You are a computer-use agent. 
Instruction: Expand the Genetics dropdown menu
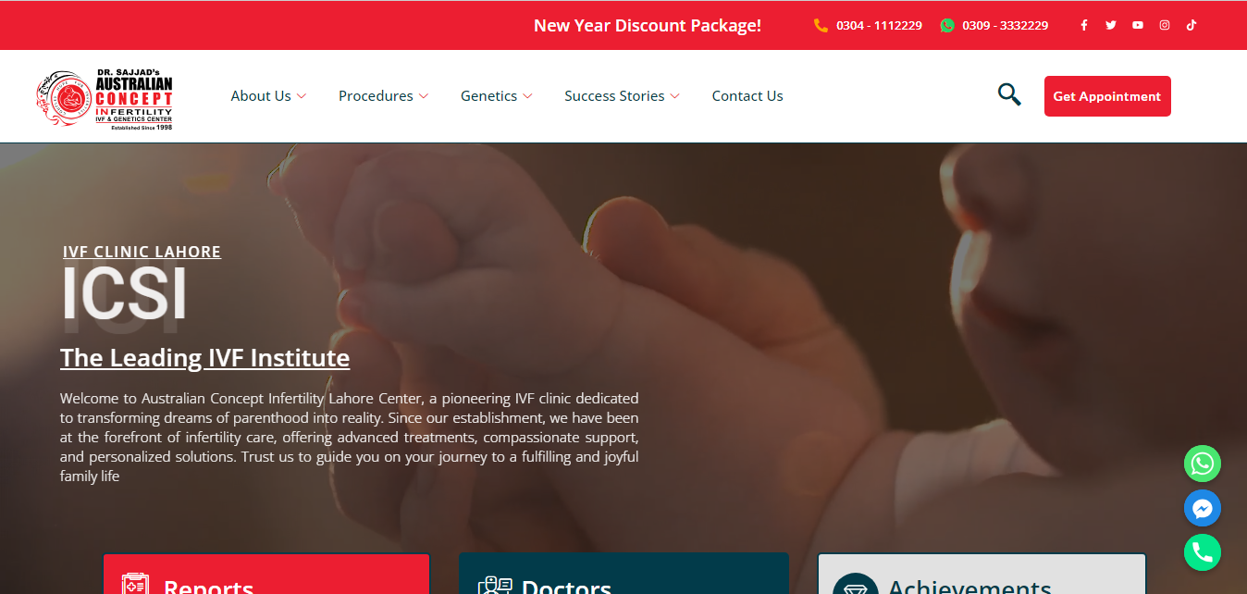point(497,96)
